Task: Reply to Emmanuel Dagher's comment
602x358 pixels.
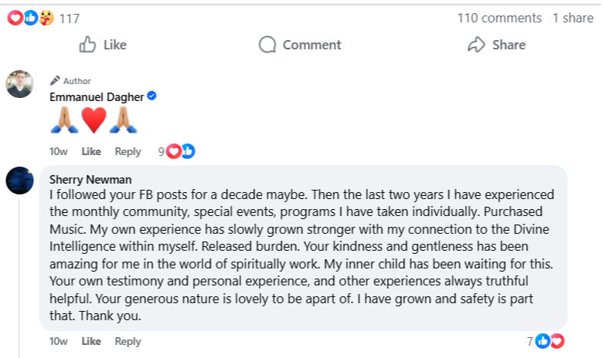Action: tap(128, 151)
